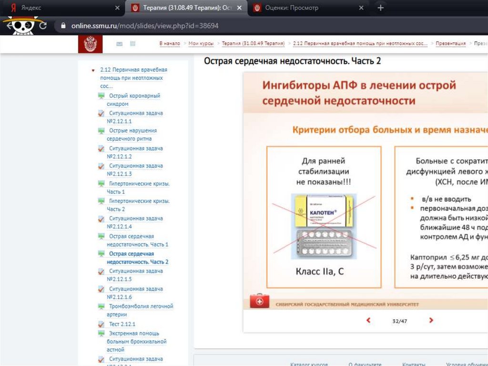Click presentation icon beside Гипертонические кризы. Часть 2

(102, 201)
